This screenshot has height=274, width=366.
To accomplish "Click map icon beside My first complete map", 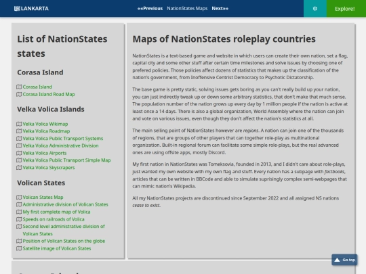I will point(19,212).
